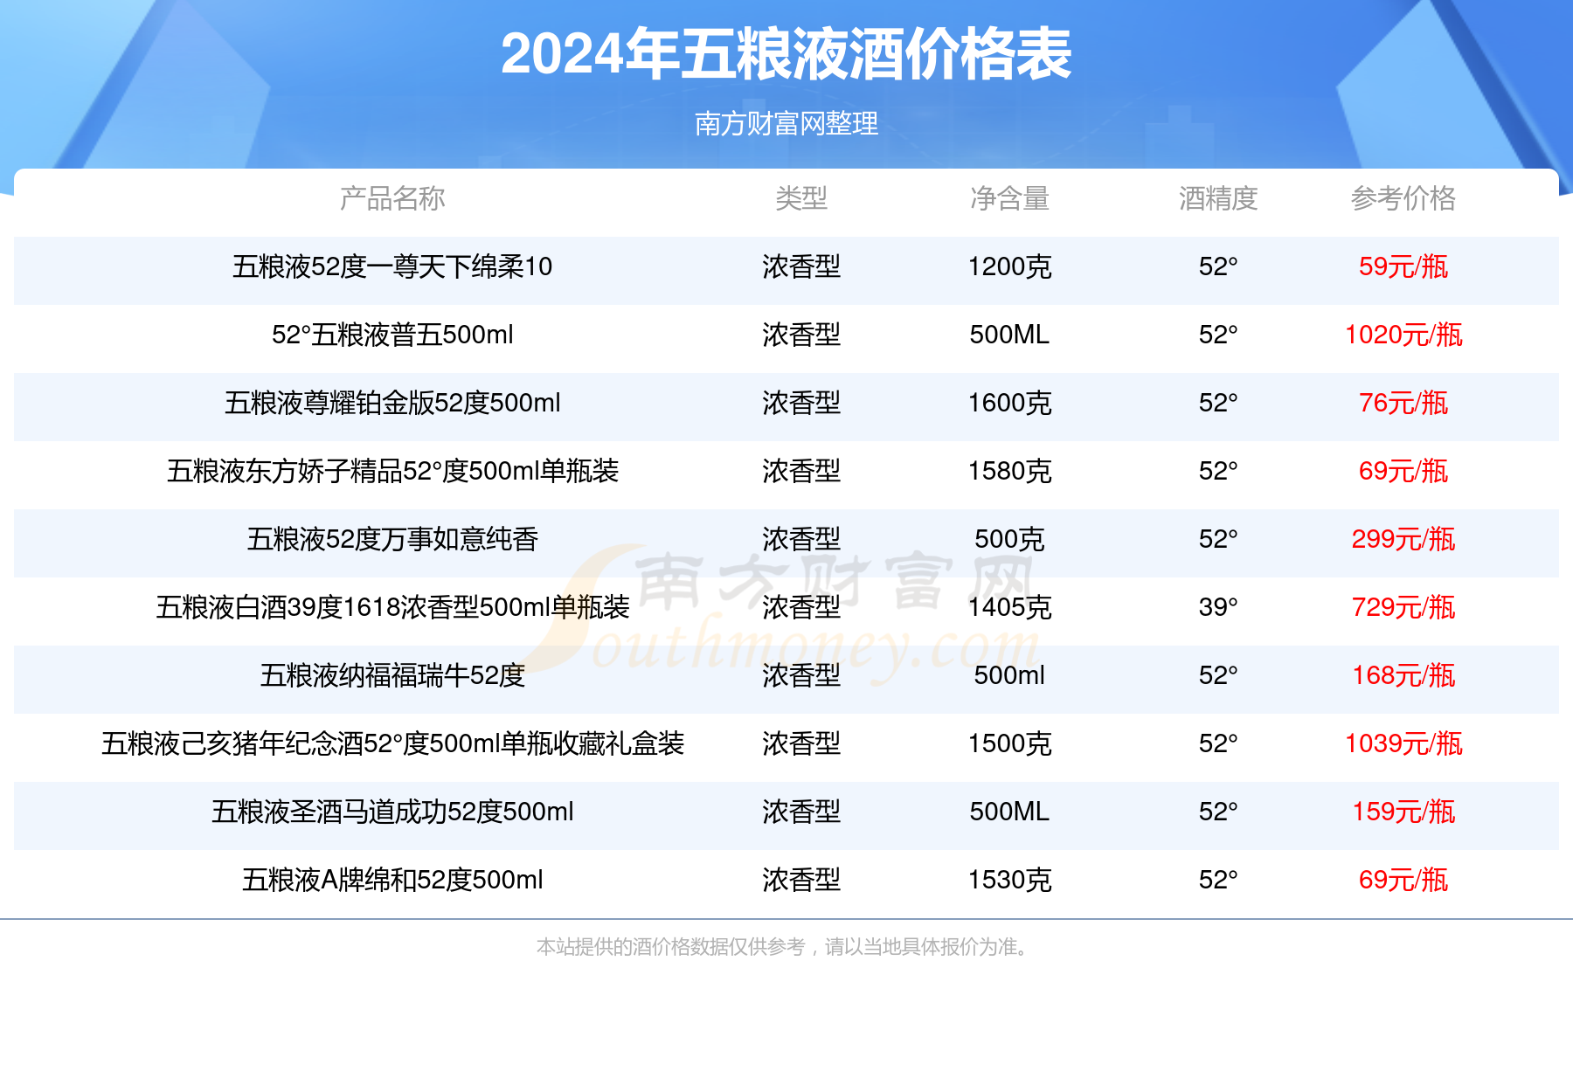Click the 类型 column header
Image resolution: width=1573 pixels, height=1092 pixels.
tap(801, 199)
